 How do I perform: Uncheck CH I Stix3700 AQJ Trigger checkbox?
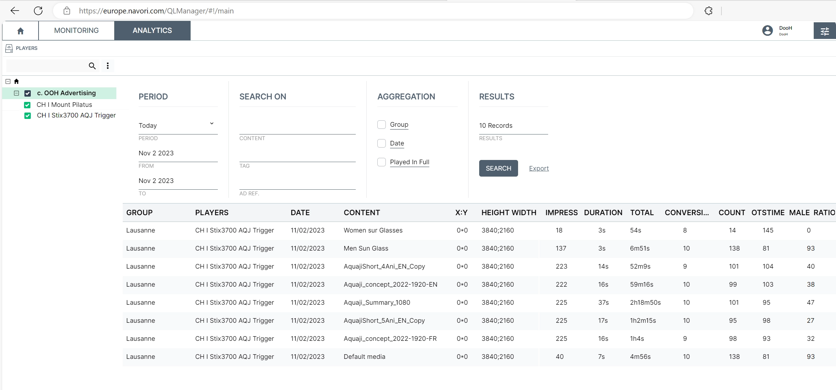(28, 116)
